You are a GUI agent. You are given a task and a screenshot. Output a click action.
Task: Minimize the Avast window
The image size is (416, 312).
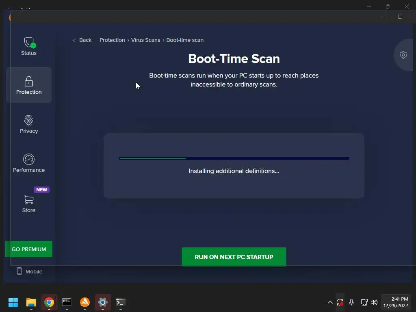(382, 17)
